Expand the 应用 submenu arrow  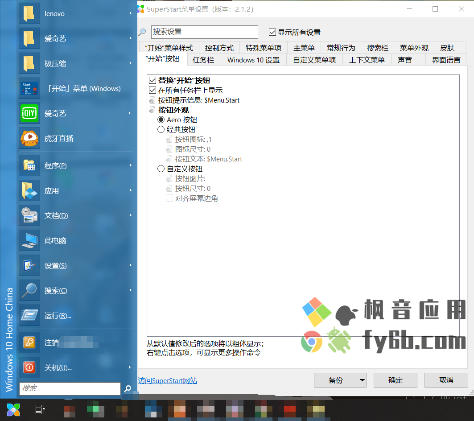click(130, 190)
